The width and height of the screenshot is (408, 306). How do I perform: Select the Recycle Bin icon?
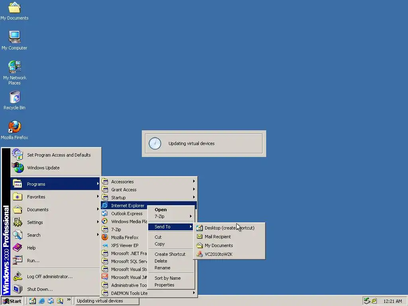(x=14, y=100)
